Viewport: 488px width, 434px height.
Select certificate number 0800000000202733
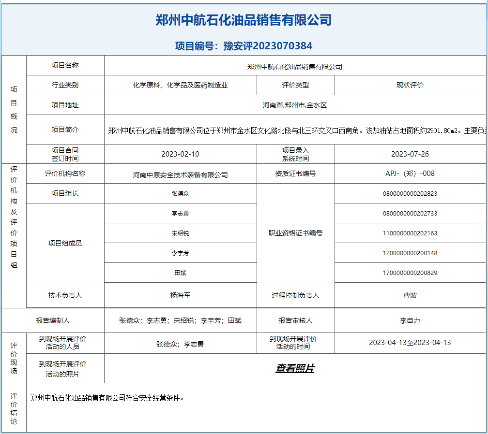click(x=410, y=214)
